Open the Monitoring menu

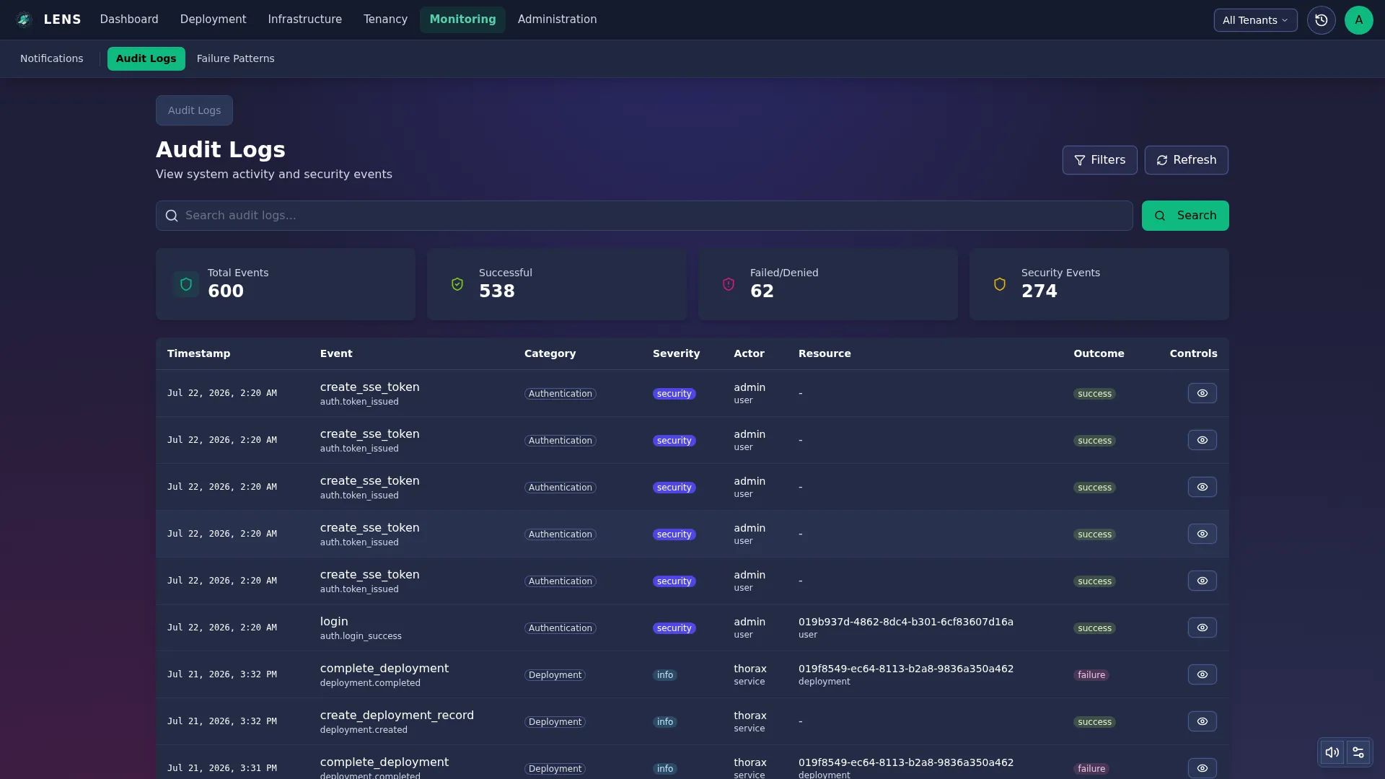(x=462, y=19)
